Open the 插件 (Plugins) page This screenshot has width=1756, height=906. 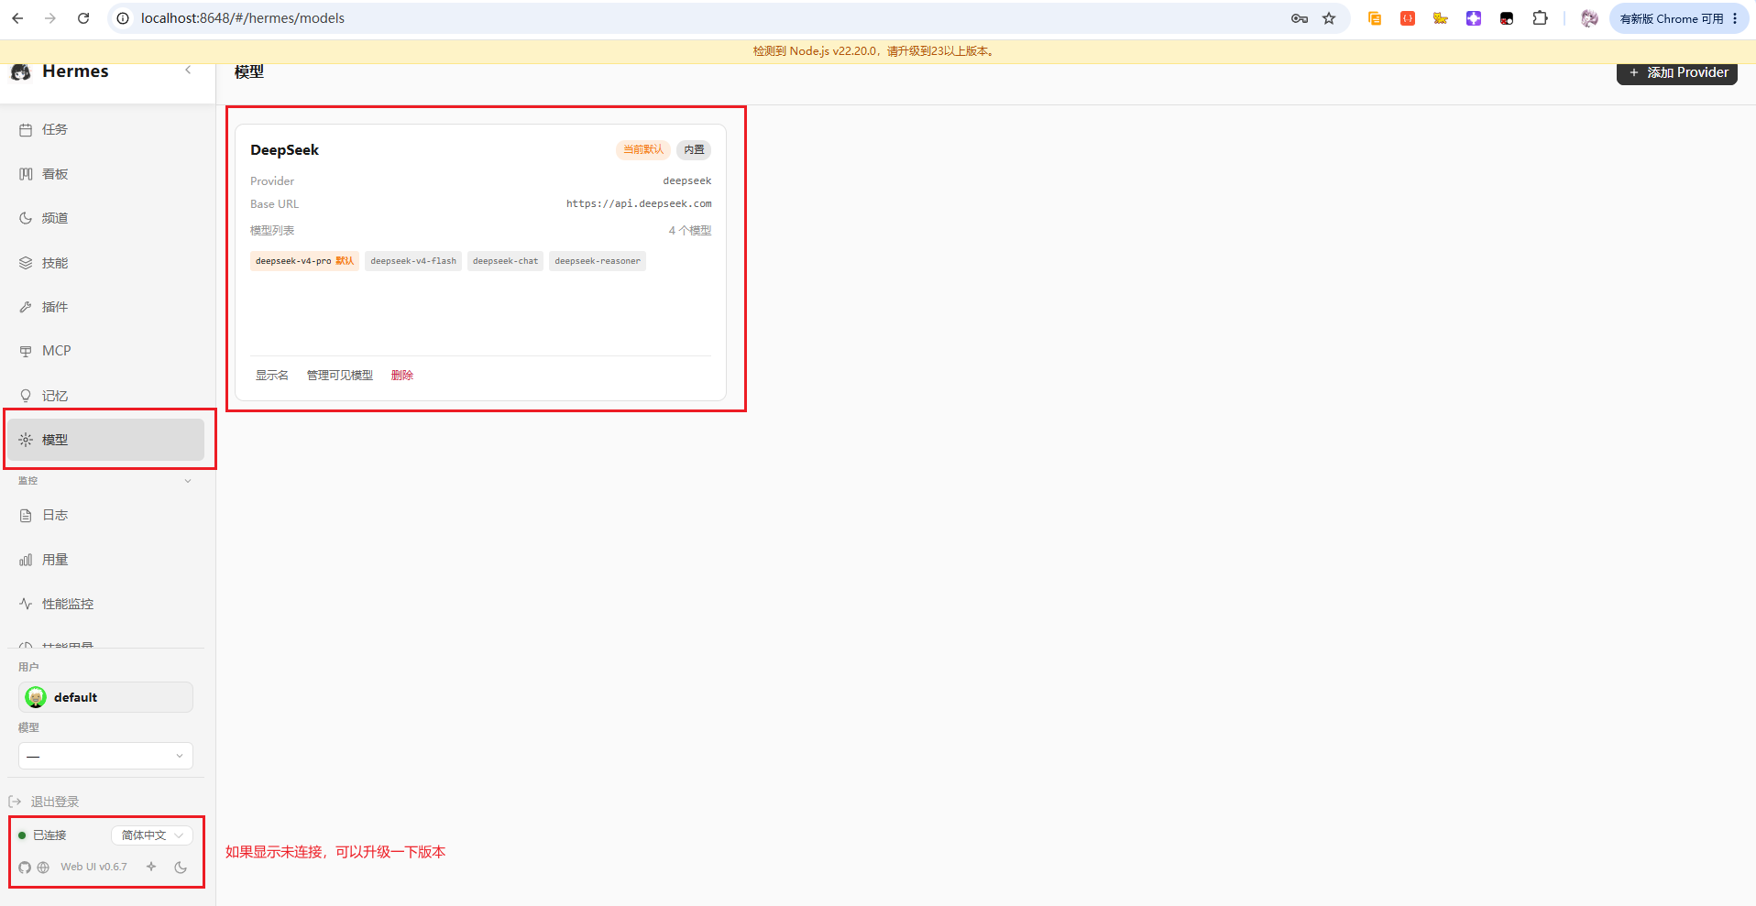[105, 307]
